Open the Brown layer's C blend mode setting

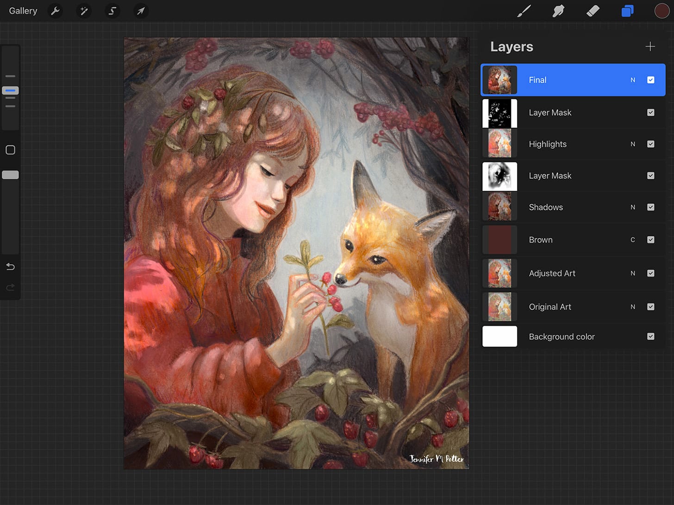tap(633, 240)
